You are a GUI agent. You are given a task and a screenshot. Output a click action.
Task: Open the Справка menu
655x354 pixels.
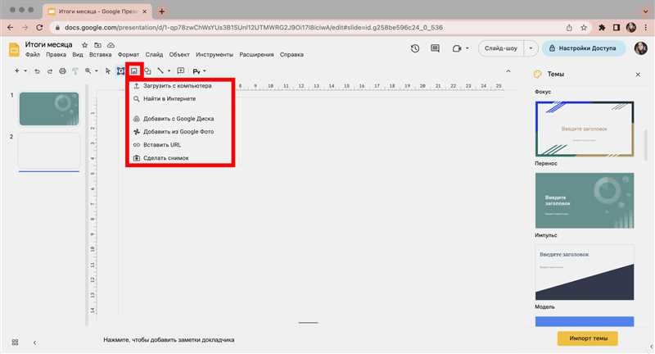pyautogui.click(x=291, y=55)
